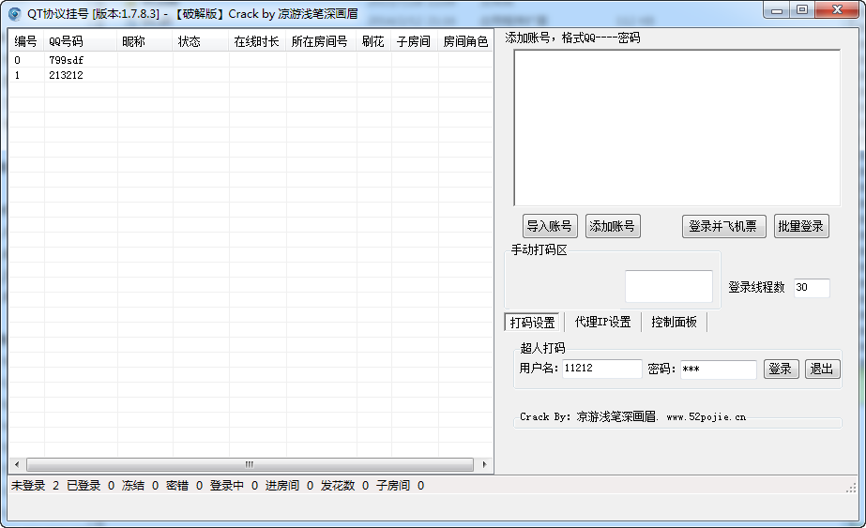Image resolution: width=866 pixels, height=528 pixels.
Task: Open the 控制面板 tab
Action: [674, 322]
